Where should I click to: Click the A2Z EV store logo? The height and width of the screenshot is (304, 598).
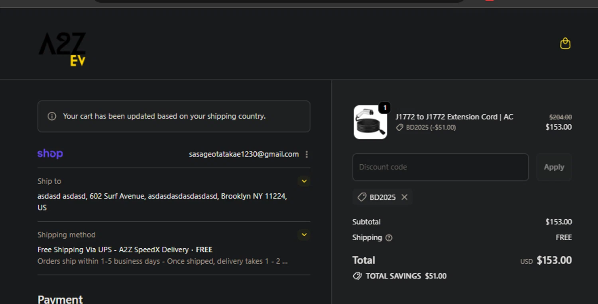point(62,49)
